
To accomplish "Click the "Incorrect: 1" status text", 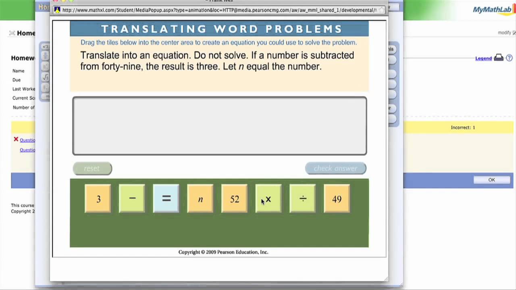I will pyautogui.click(x=463, y=128).
